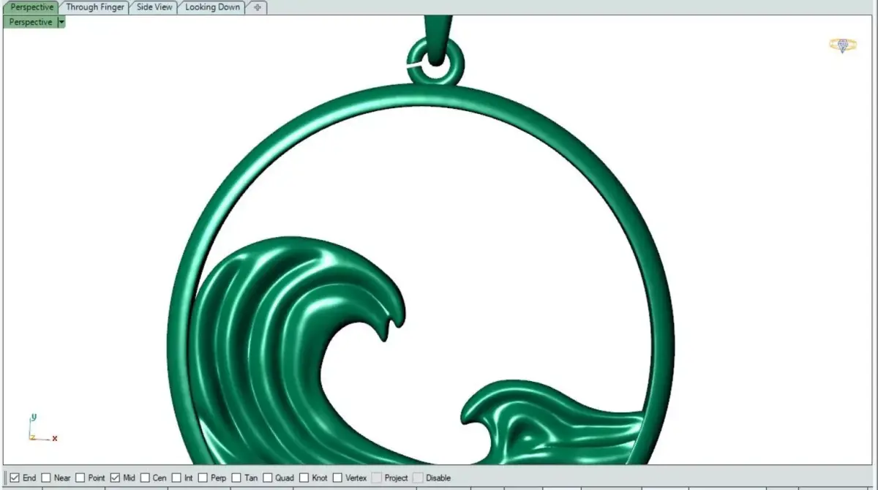
Task: Disable the End object snap
Action: (x=15, y=478)
